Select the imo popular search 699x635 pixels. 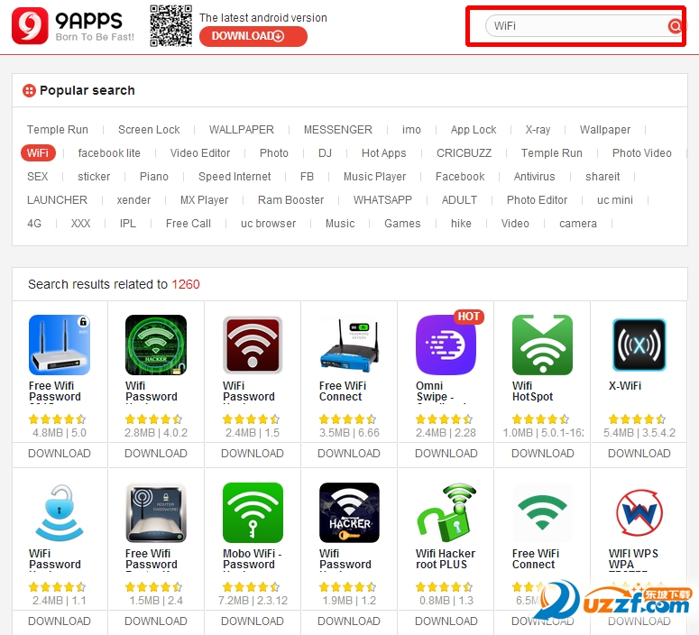[411, 130]
